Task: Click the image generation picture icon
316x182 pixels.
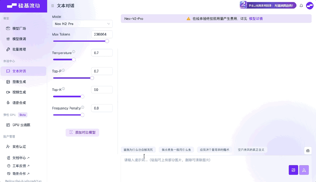Action: coord(8,82)
